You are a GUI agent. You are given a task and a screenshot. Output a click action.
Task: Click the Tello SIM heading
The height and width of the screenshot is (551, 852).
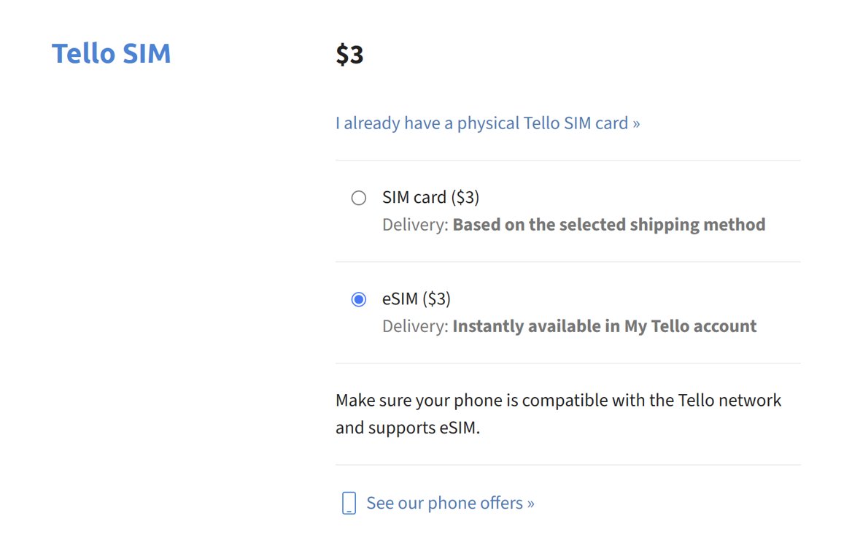[x=112, y=54]
